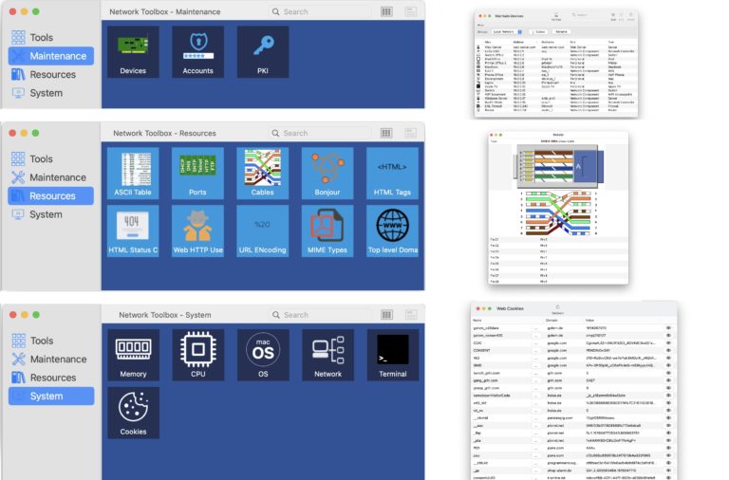Select Tools in the Maintenance window sidebar
729x480 pixels.
[41, 38]
